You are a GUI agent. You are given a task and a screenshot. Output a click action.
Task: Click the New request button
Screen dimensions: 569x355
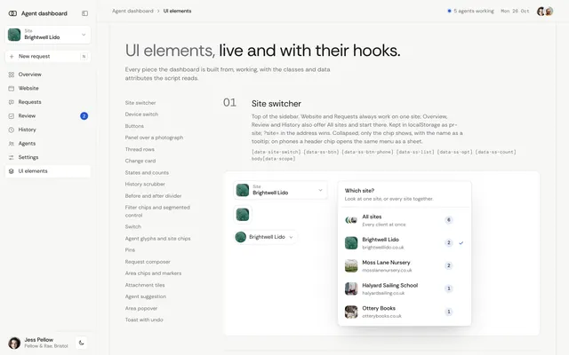coord(48,57)
